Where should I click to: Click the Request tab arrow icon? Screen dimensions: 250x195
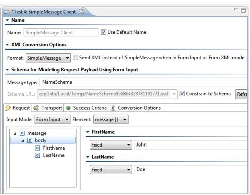[8, 108]
